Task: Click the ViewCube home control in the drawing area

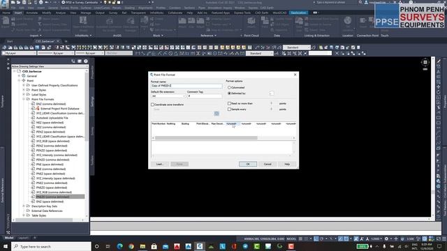Action: (x=425, y=62)
